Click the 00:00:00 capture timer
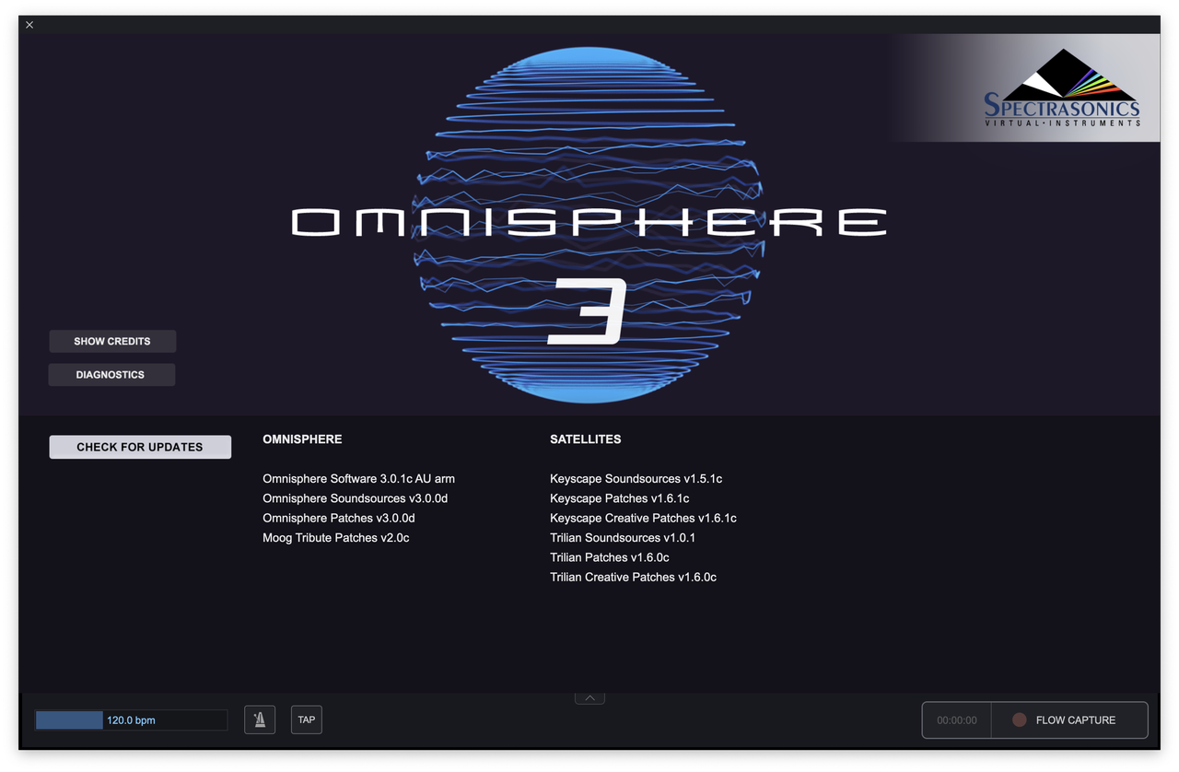 click(x=957, y=720)
